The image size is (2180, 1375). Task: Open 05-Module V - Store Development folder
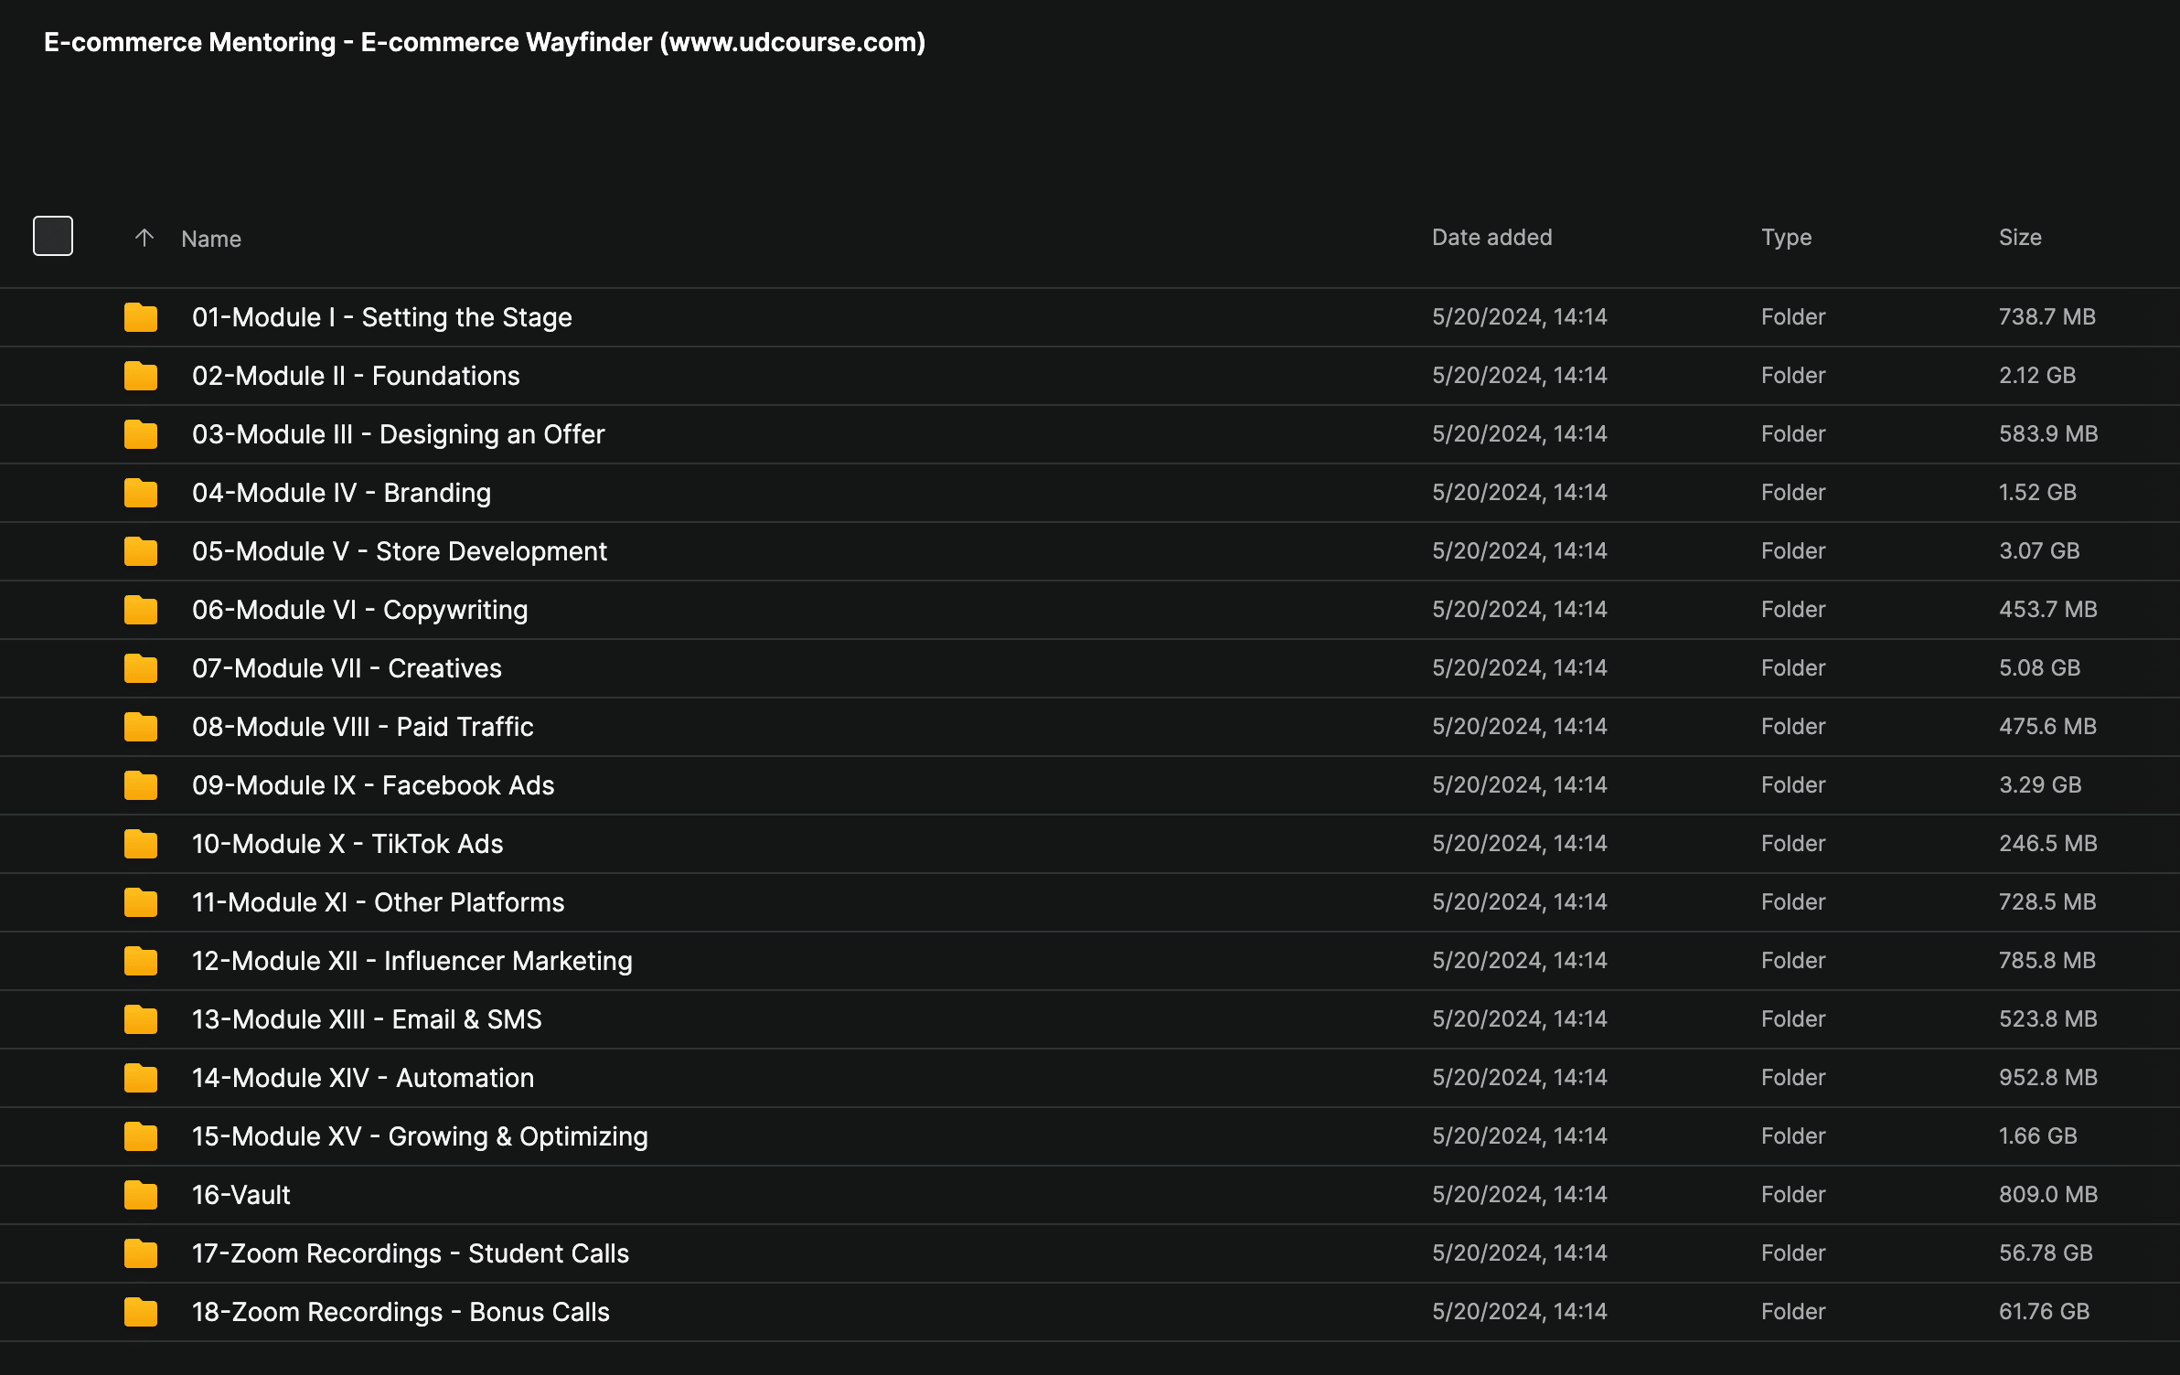[399, 551]
